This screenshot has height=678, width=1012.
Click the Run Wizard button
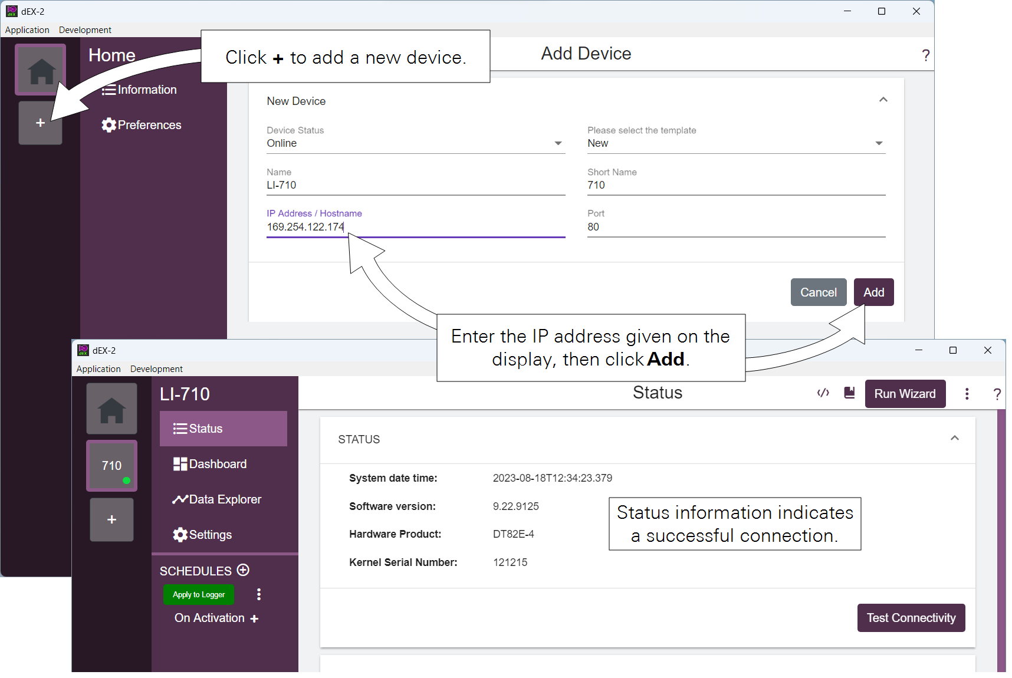pos(905,394)
